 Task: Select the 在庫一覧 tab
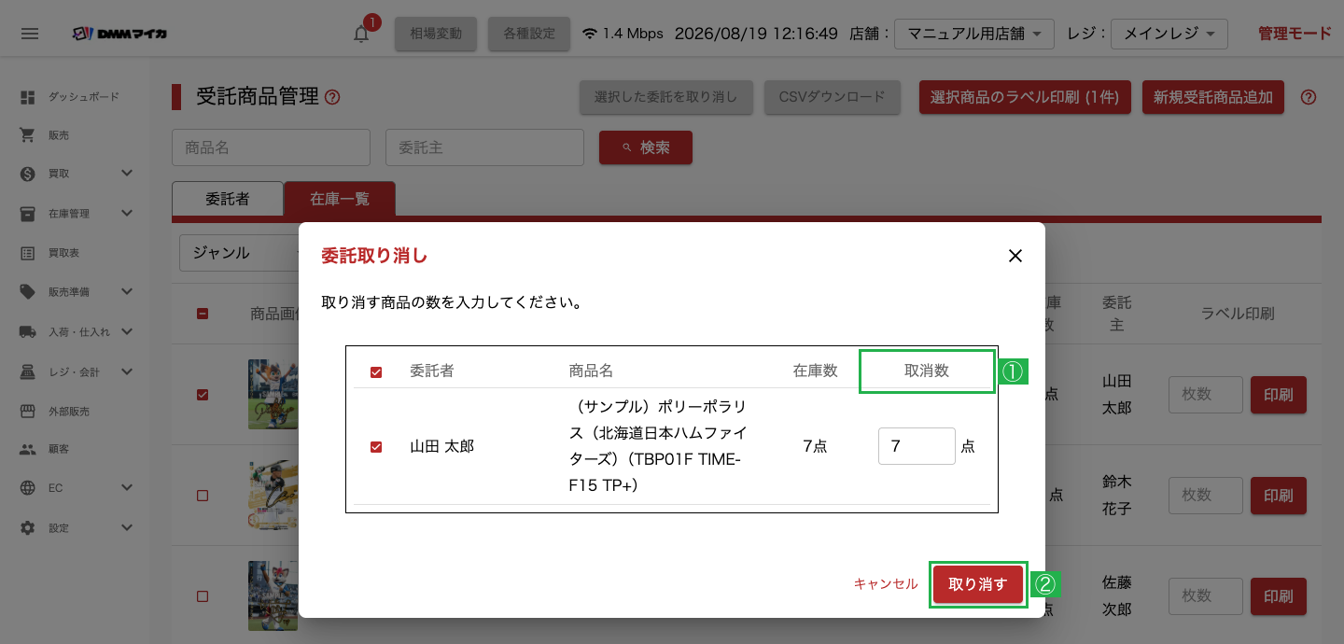click(x=340, y=199)
